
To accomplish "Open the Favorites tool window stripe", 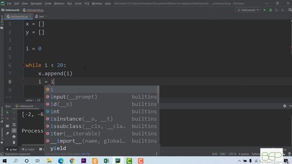I will point(2,136).
